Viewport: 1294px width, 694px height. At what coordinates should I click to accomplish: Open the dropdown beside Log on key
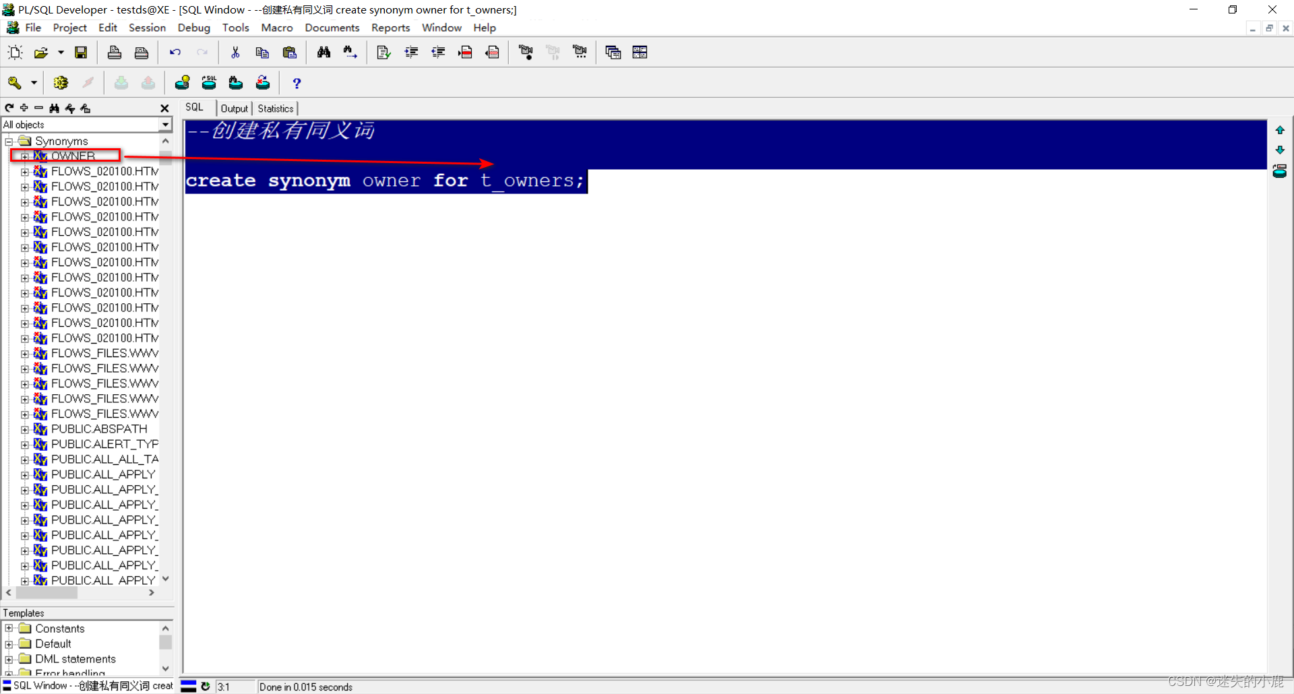pos(34,83)
